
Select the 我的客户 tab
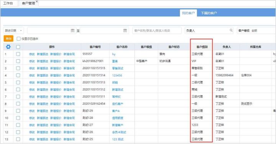tap(188, 13)
